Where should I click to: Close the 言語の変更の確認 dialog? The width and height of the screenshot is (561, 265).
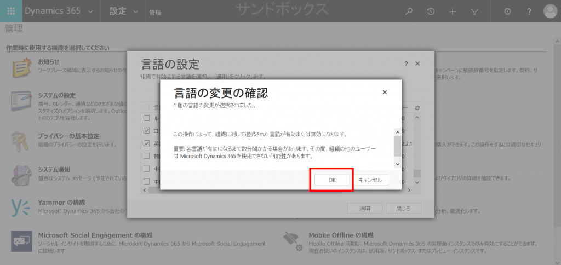click(x=385, y=92)
